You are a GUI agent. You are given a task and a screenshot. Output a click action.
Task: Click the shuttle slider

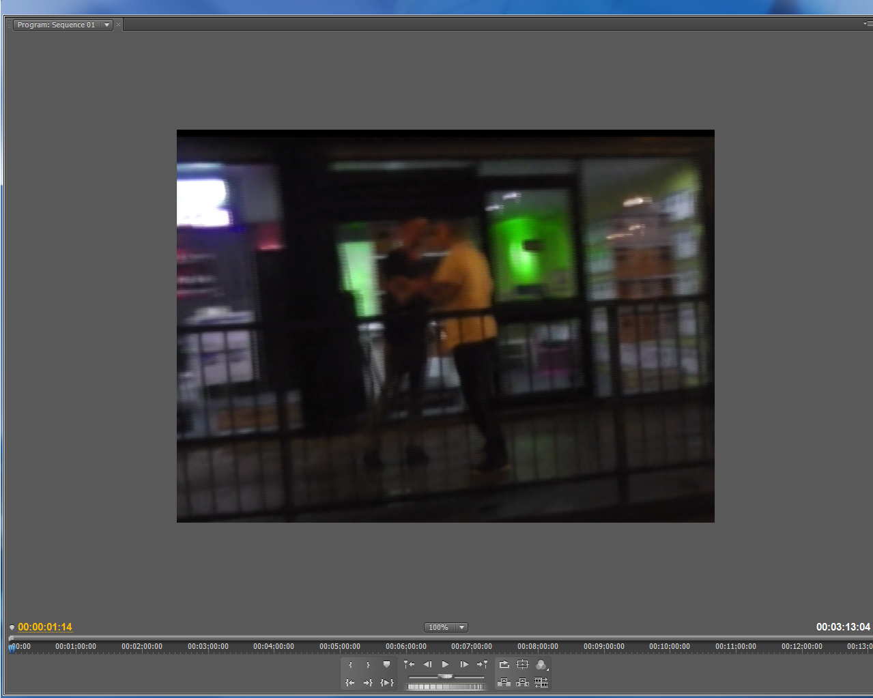(446, 676)
